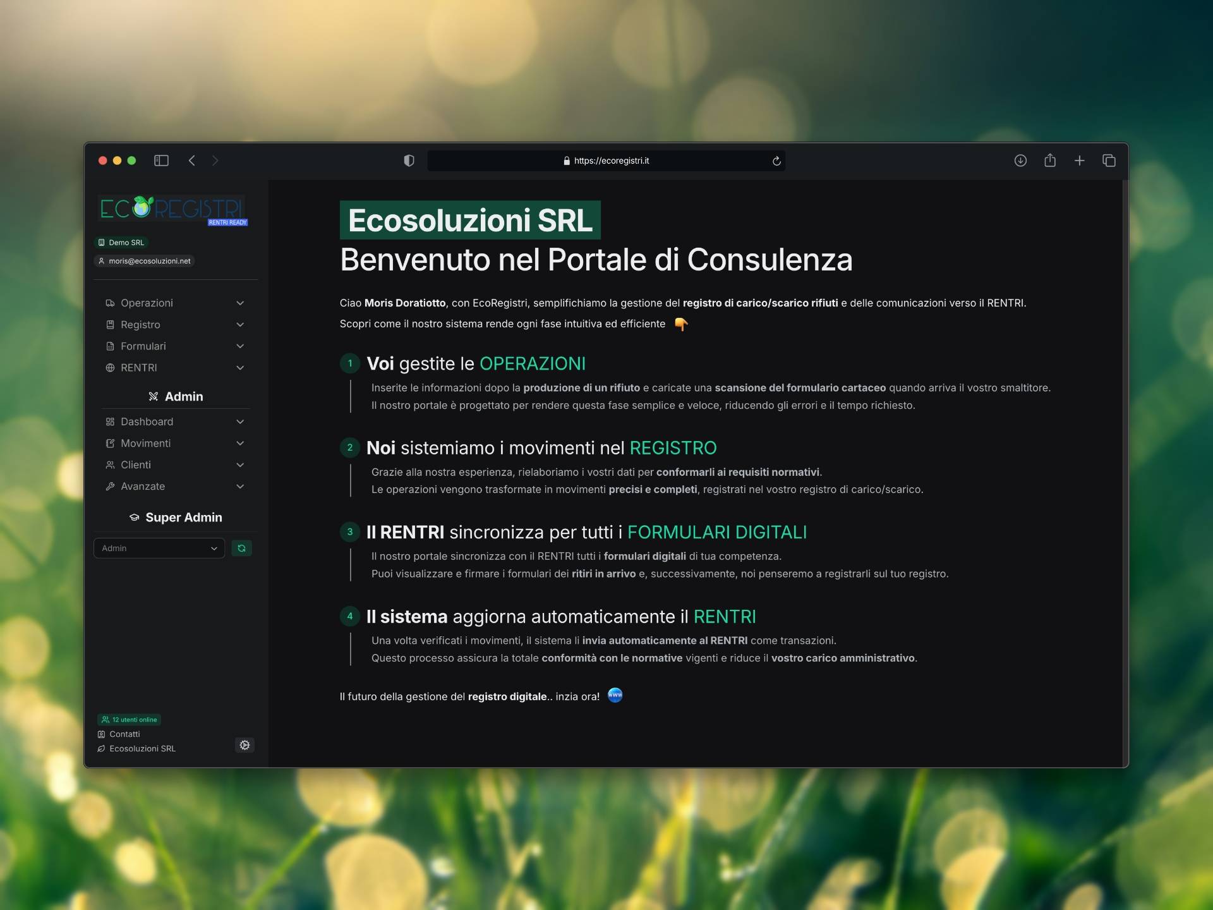Click the Super Admin section heading
Screen dimensions: 1213x910
tap(176, 517)
